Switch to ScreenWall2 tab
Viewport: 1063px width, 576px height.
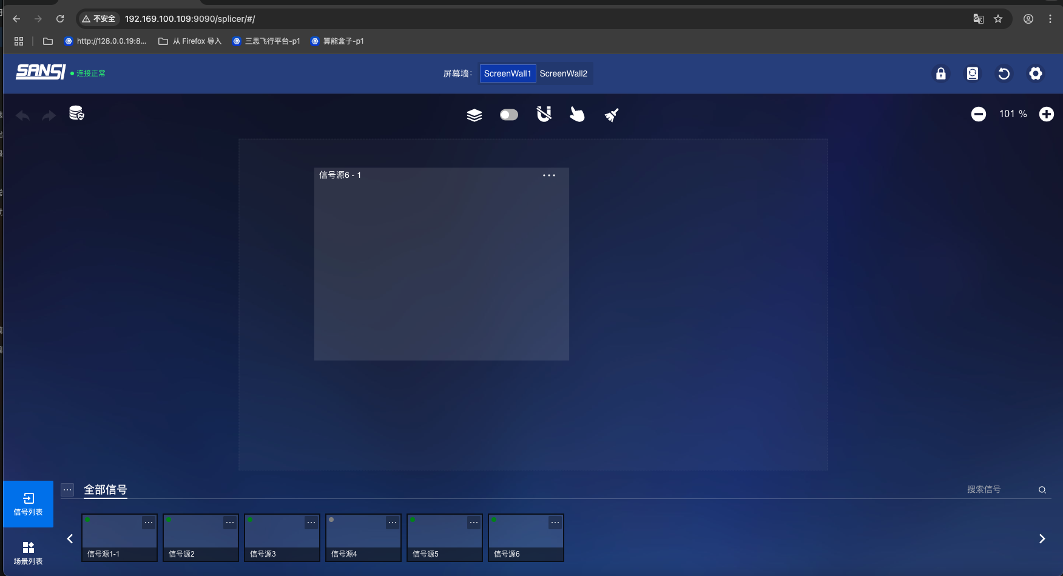point(564,73)
